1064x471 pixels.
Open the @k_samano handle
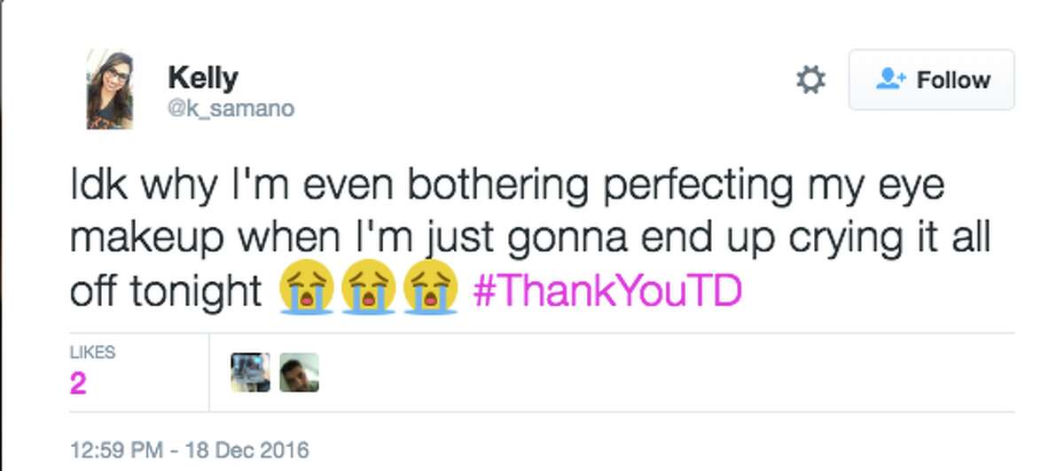tap(231, 109)
